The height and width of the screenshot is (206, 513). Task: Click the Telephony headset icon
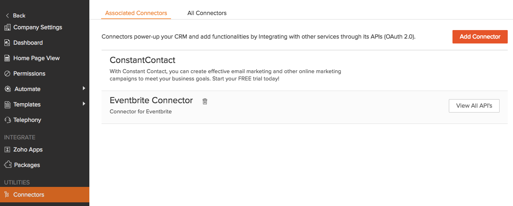click(x=7, y=120)
